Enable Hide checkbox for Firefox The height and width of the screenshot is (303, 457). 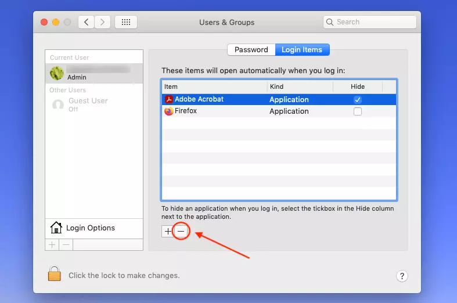point(358,111)
